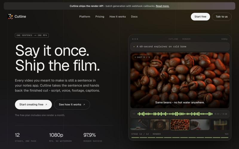Open the Platform nav item

tap(85, 17)
